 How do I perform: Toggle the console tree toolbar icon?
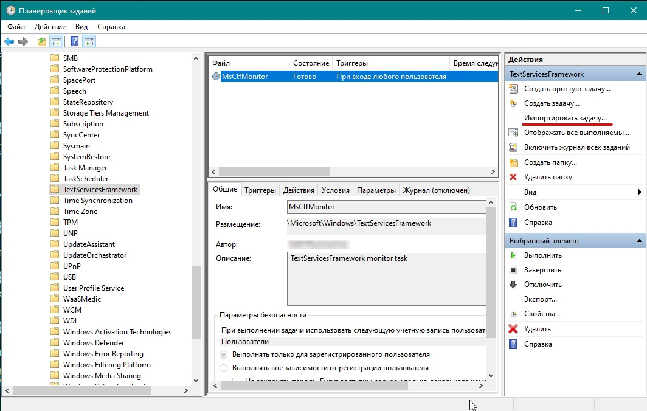[56, 42]
